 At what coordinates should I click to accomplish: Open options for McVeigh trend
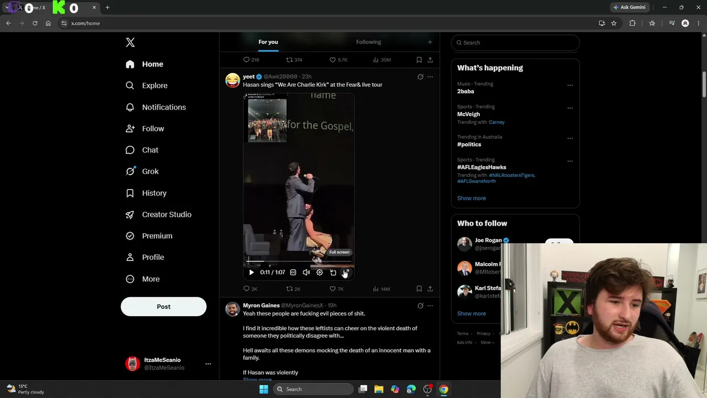[570, 108]
